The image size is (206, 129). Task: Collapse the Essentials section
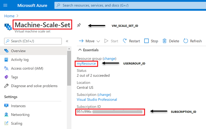tap(80, 50)
